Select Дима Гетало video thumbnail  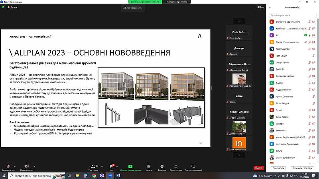(239, 127)
